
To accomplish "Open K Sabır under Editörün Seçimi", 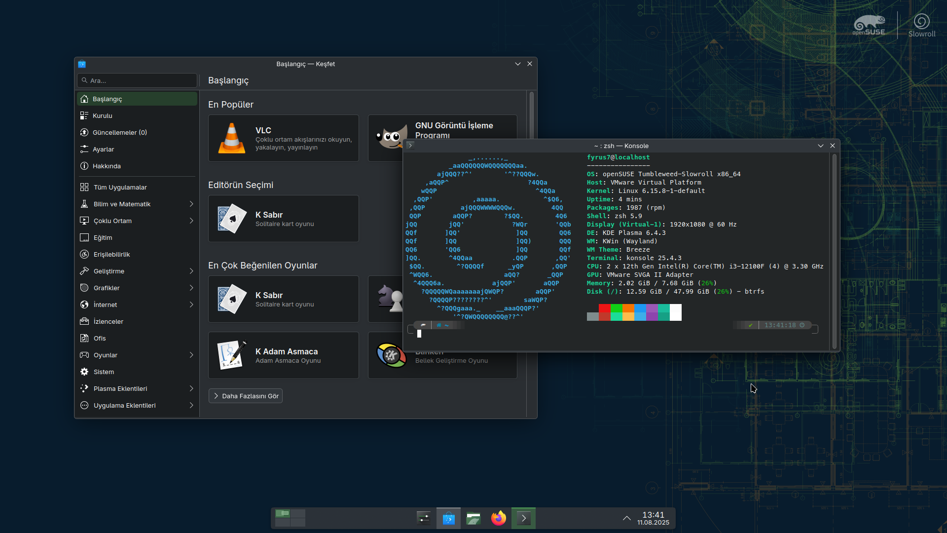I will [x=284, y=219].
